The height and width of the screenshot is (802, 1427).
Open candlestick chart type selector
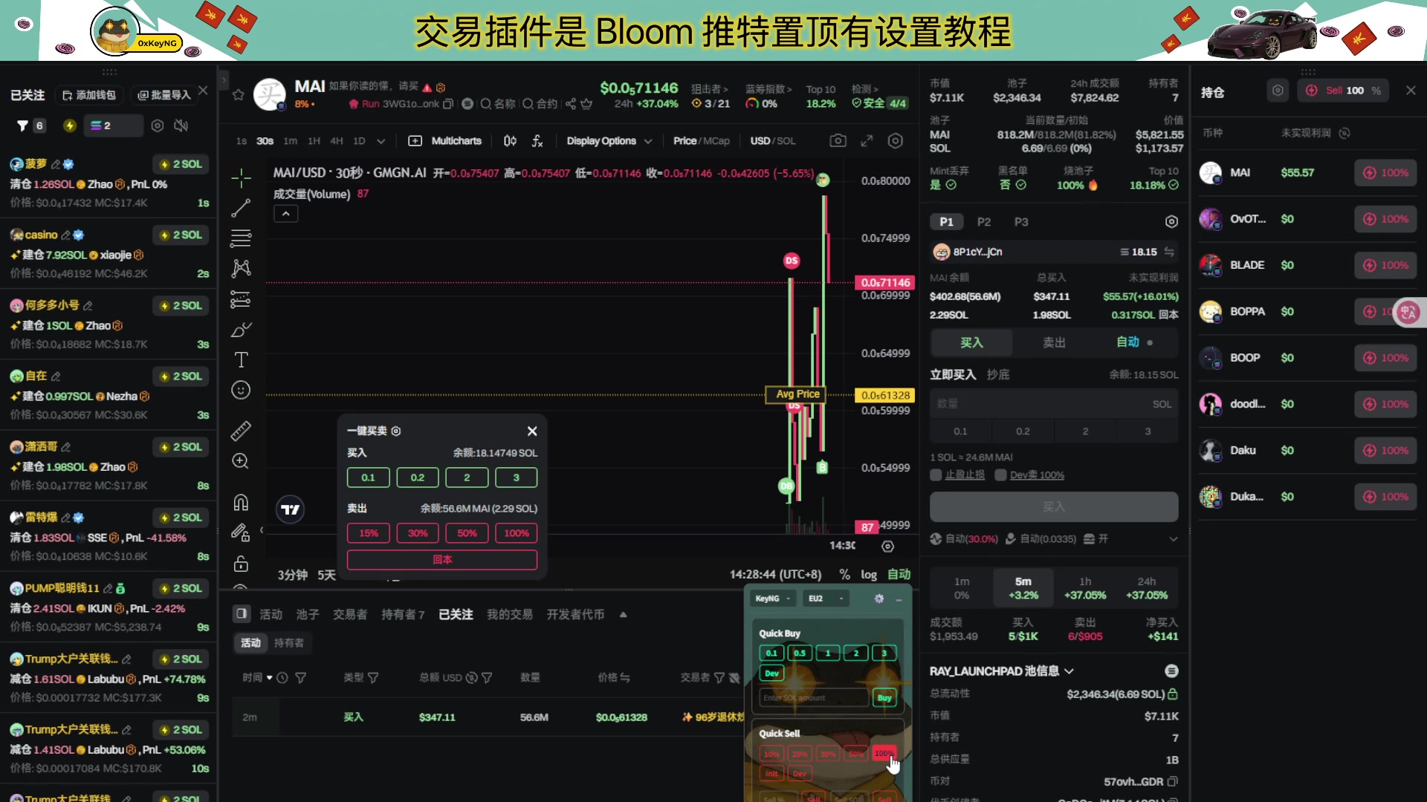pos(510,141)
